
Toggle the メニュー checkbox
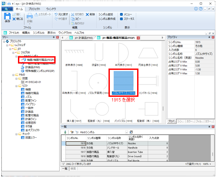click(121, 14)
